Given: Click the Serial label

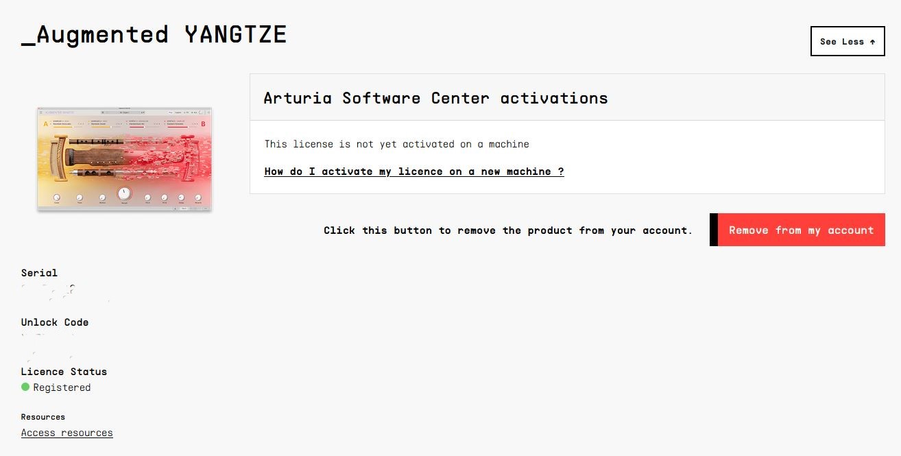Looking at the screenshot, I should (x=39, y=273).
